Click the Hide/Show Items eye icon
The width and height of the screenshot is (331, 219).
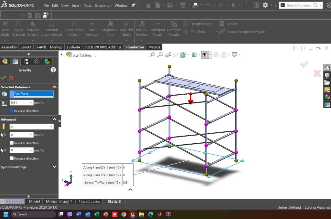[x=205, y=55]
